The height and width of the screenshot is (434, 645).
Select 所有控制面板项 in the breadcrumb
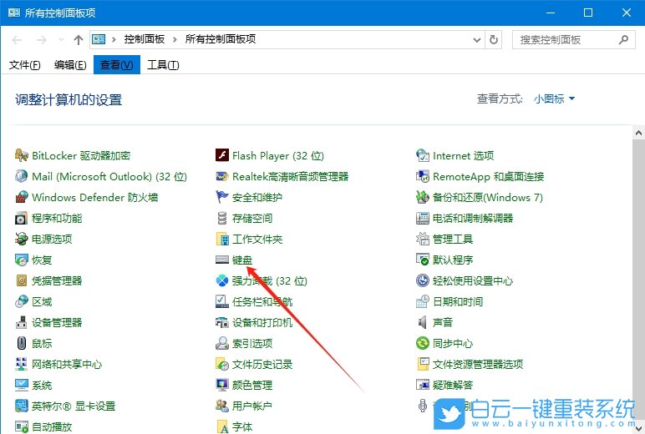[x=221, y=39]
